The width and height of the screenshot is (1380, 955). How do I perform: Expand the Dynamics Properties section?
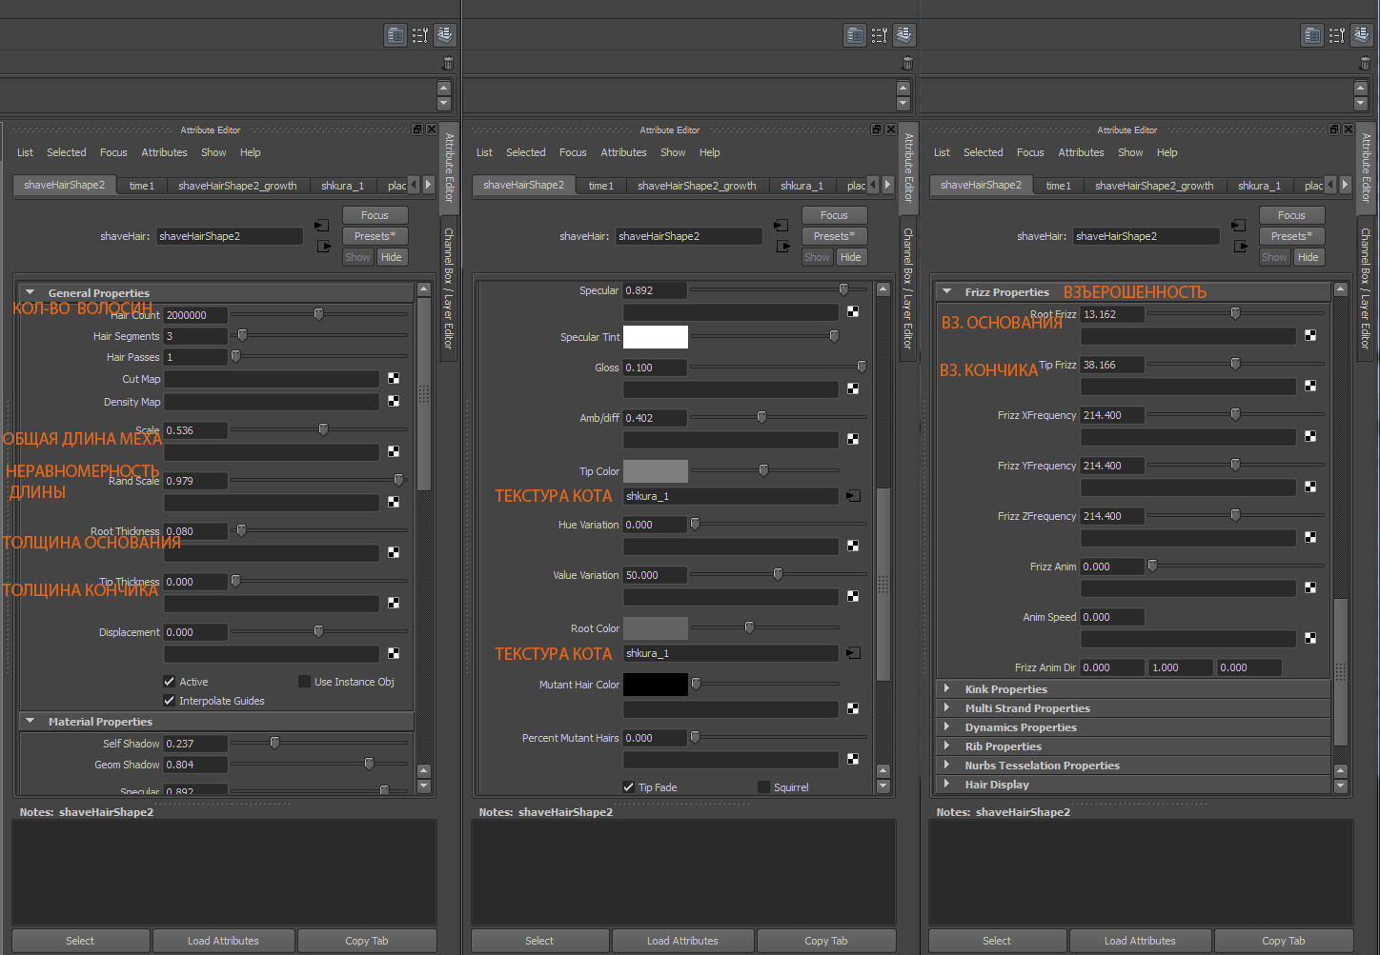pyautogui.click(x=946, y=726)
